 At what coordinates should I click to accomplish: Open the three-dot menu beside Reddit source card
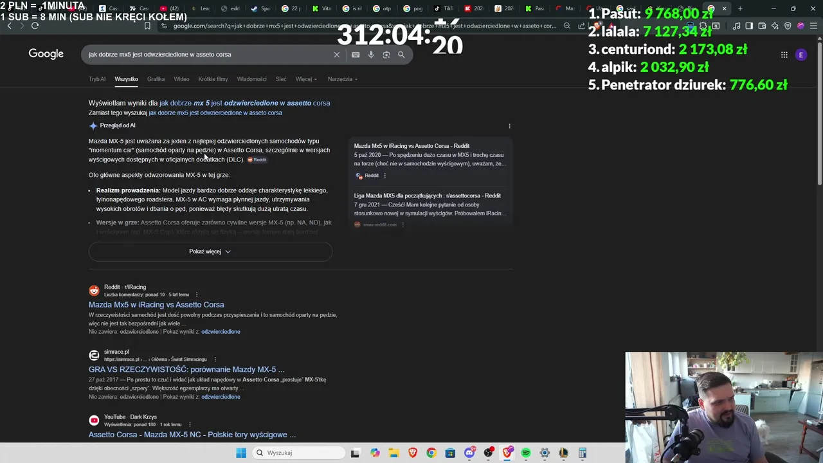(384, 176)
